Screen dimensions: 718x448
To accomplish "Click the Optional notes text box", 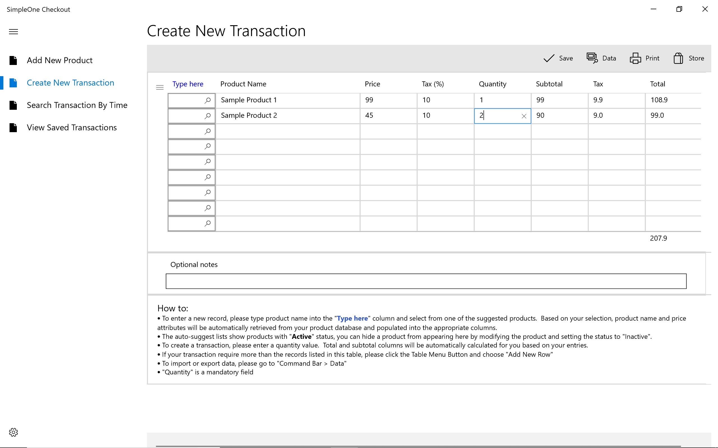I will [426, 281].
